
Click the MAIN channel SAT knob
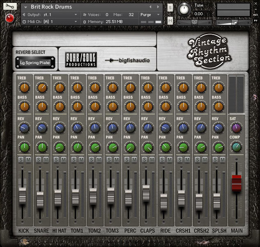(x=236, y=128)
